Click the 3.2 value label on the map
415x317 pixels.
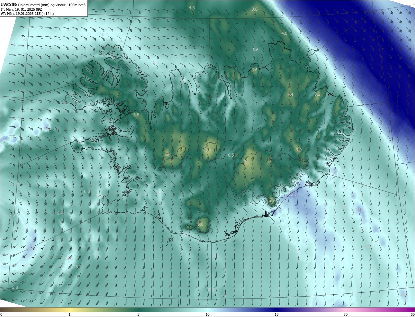click(x=317, y=94)
